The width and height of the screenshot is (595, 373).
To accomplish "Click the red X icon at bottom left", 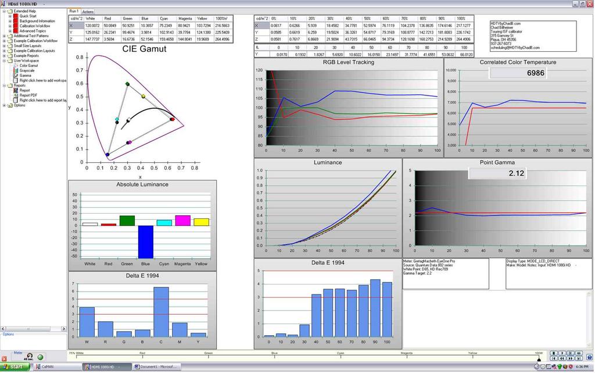I will pyautogui.click(x=5, y=360).
